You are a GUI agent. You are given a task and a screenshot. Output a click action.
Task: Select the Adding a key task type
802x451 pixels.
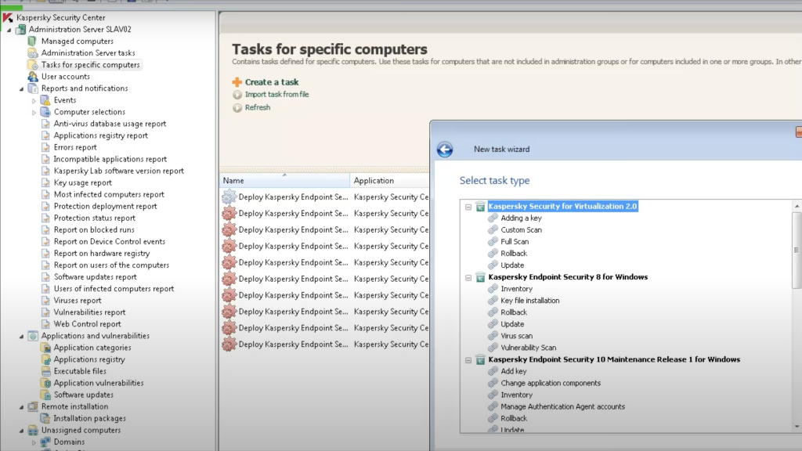point(521,218)
